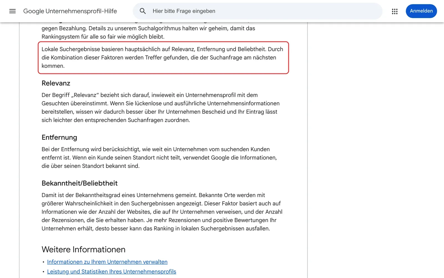The image size is (444, 278).
Task: Click the paragraph starting 'Damit ist der Bekanntheitsgrad'
Action: (x=162, y=212)
